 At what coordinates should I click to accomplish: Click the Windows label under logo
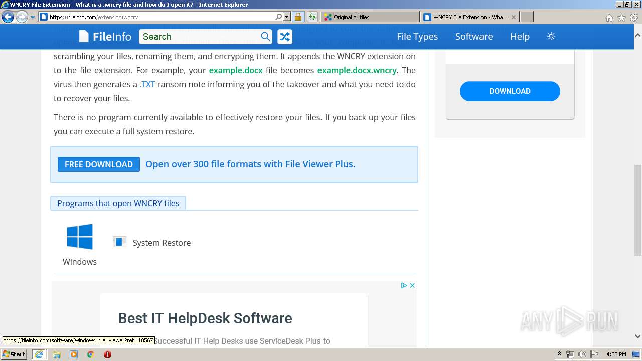(80, 262)
